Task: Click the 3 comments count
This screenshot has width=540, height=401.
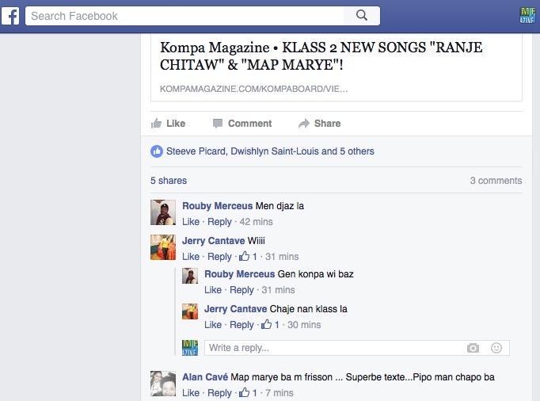Action: click(496, 181)
